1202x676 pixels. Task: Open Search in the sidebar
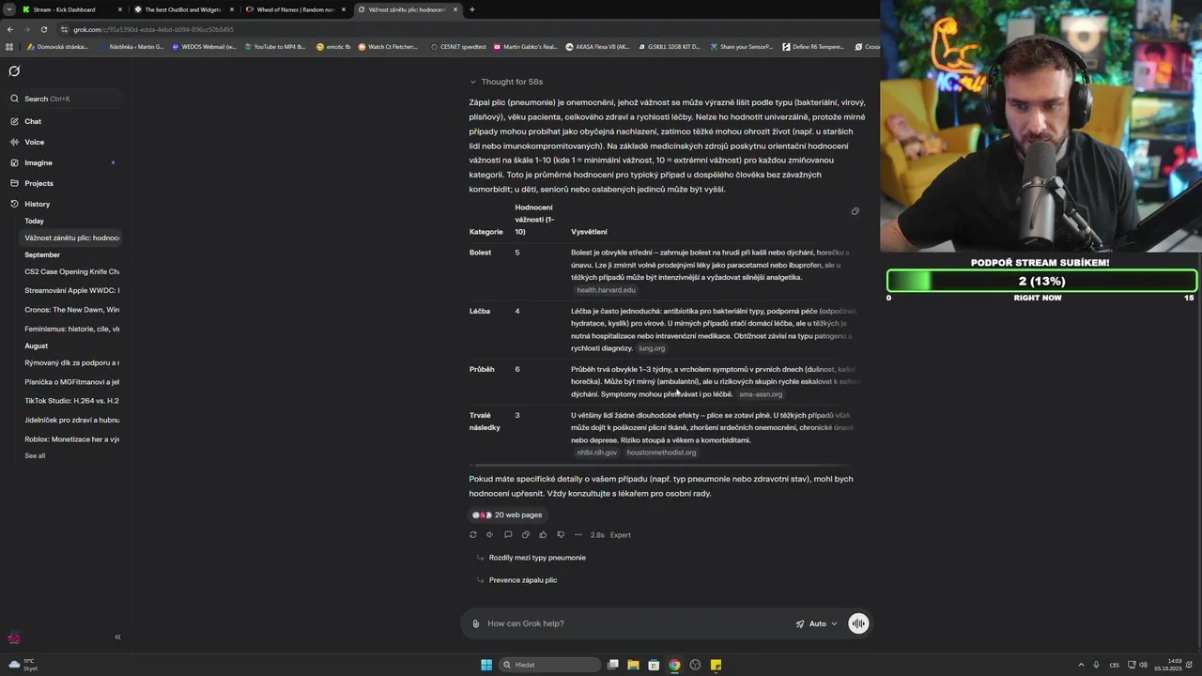click(x=66, y=99)
